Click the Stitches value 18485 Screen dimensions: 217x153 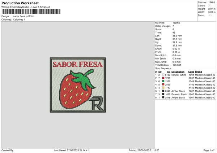click(x=212, y=3)
